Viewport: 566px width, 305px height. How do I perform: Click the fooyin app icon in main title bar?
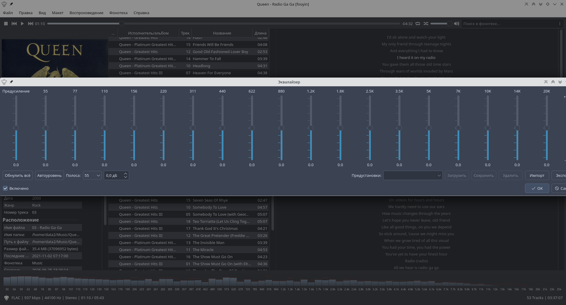4,4
